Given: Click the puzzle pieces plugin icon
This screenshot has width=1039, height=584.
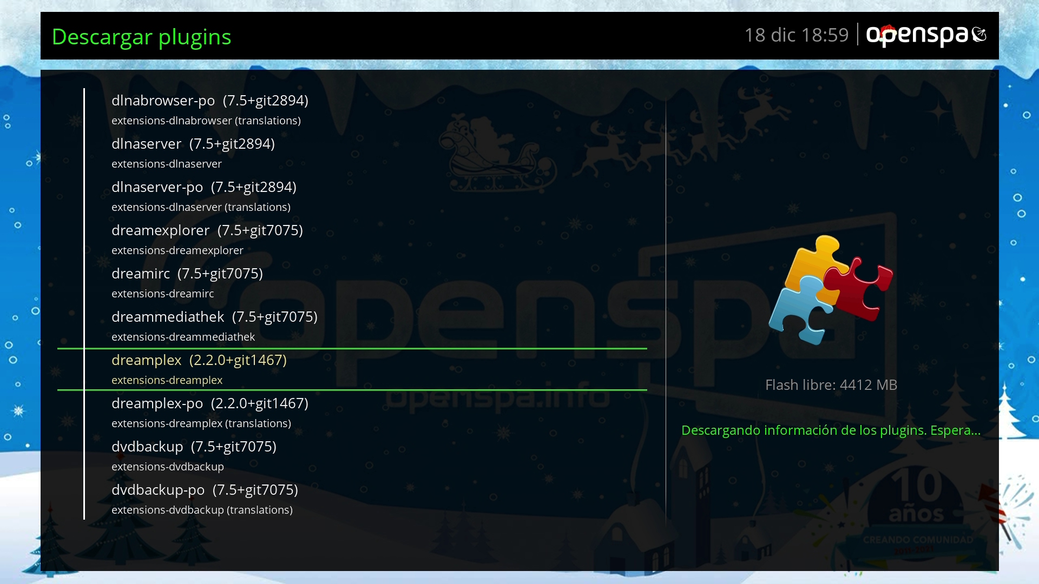Looking at the screenshot, I should tap(831, 290).
